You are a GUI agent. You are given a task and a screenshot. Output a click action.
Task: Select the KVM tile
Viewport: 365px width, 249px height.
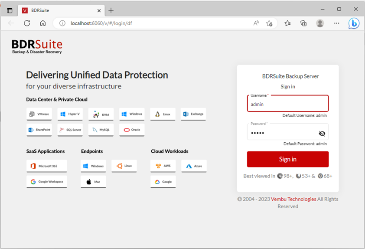[x=101, y=114]
